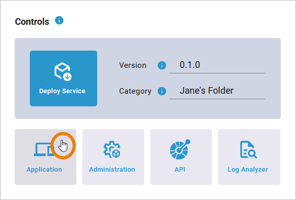Click the API wheel icon

click(x=180, y=149)
